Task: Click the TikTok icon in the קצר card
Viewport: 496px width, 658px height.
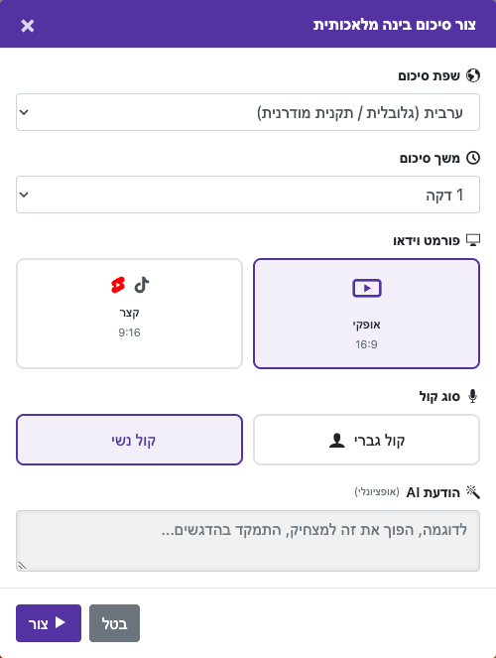Action: [142, 285]
